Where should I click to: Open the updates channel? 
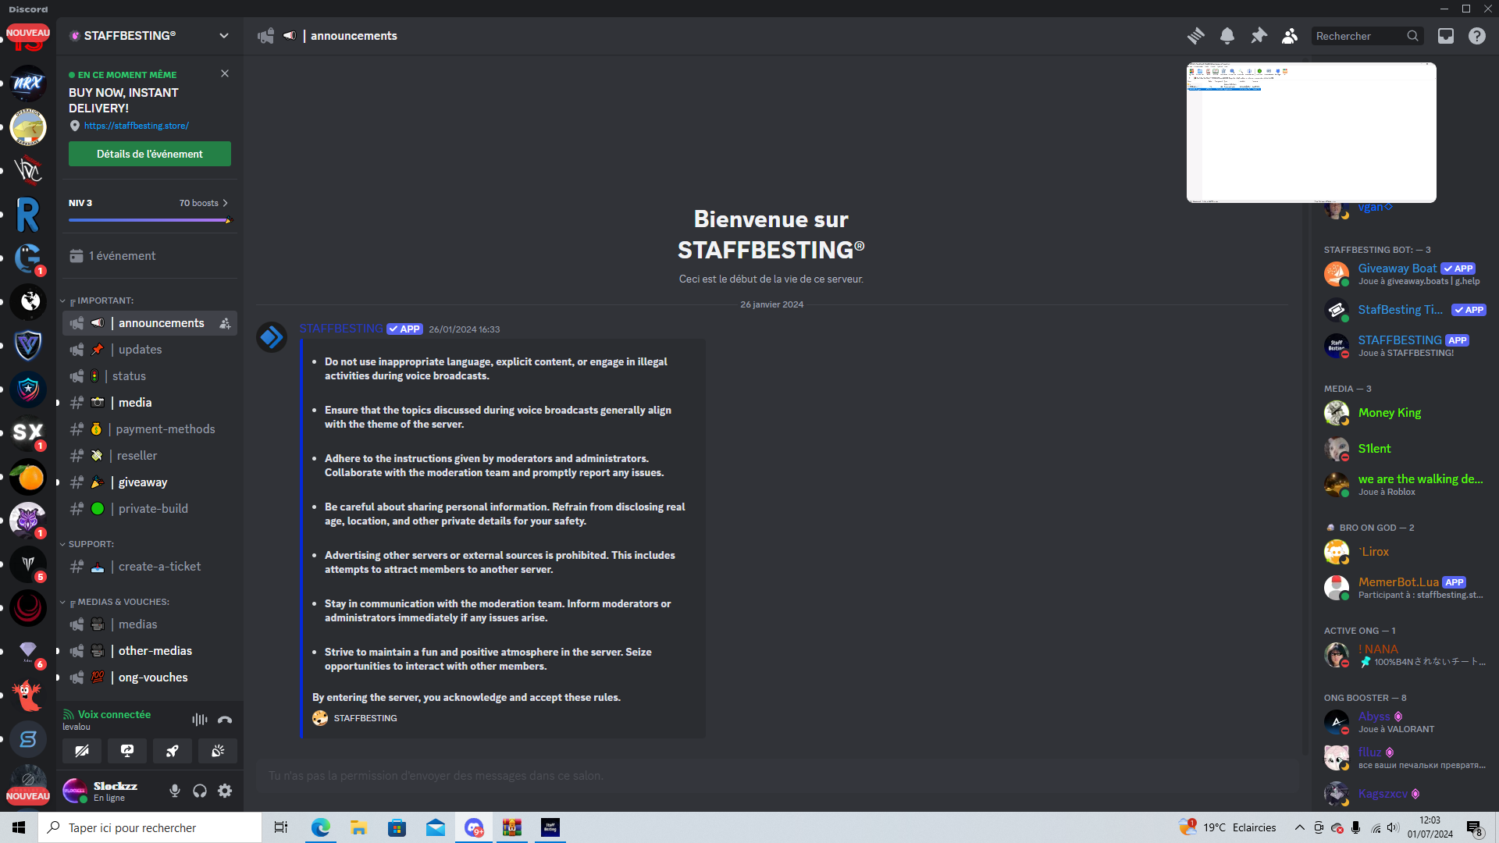150,350
